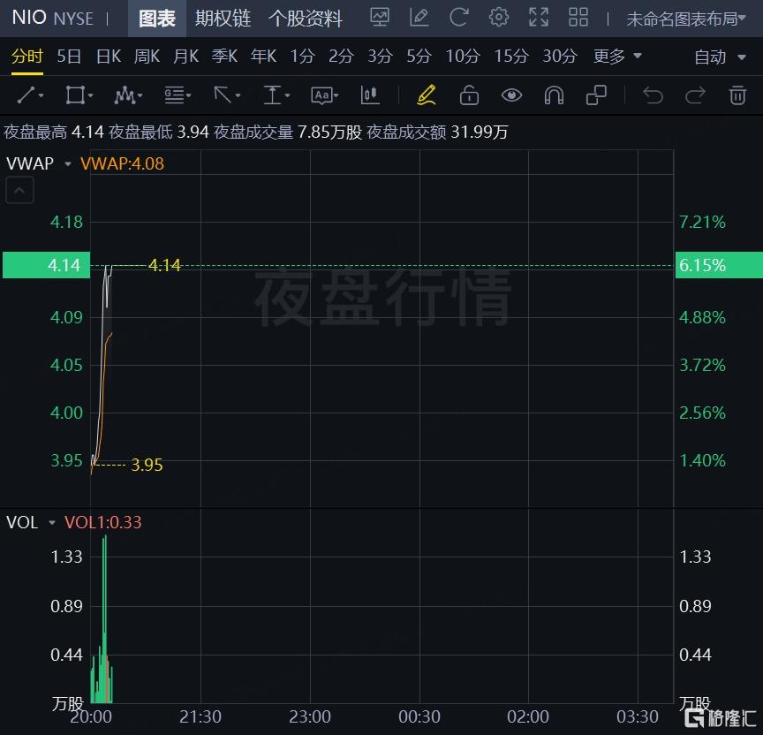Viewport: 763px width, 735px height.
Task: Click the candlestick chart type icon
Action: pyautogui.click(x=370, y=95)
